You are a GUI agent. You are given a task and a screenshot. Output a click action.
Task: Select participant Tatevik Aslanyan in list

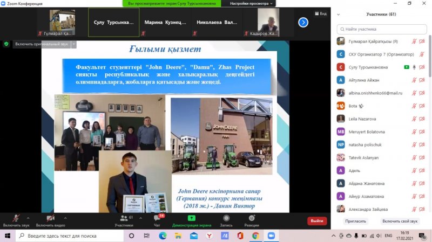tap(382, 157)
